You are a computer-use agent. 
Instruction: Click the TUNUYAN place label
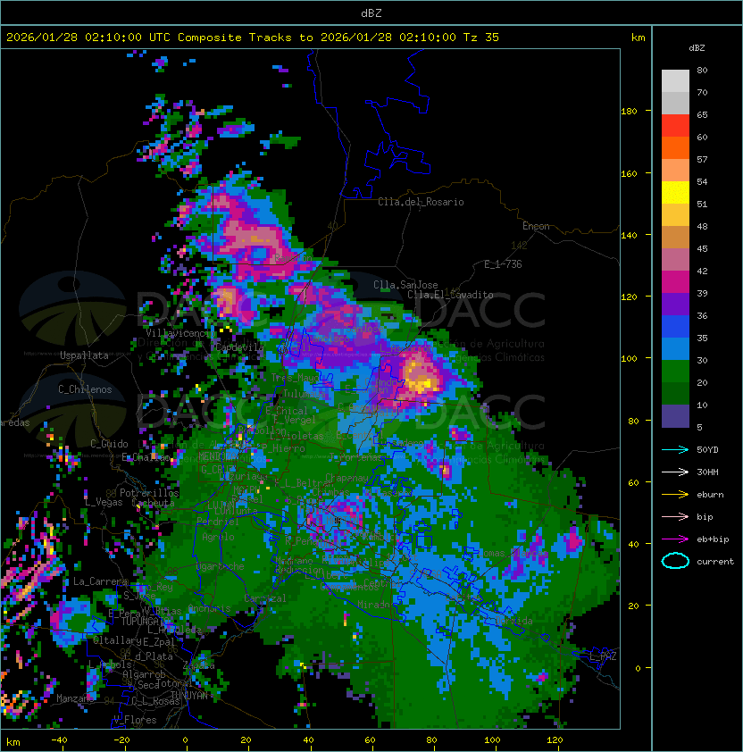tap(189, 696)
